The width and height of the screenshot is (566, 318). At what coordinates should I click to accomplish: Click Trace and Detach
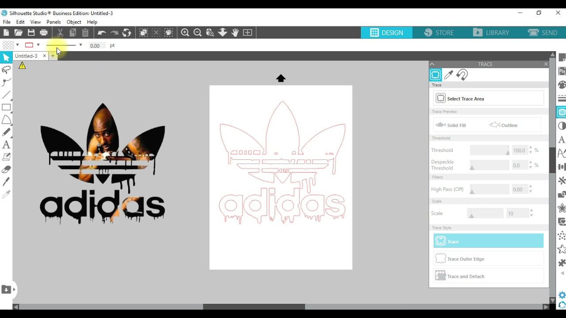point(489,276)
